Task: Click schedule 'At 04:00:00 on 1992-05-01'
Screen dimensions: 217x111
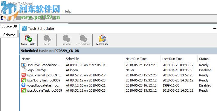Action: coord(86,65)
